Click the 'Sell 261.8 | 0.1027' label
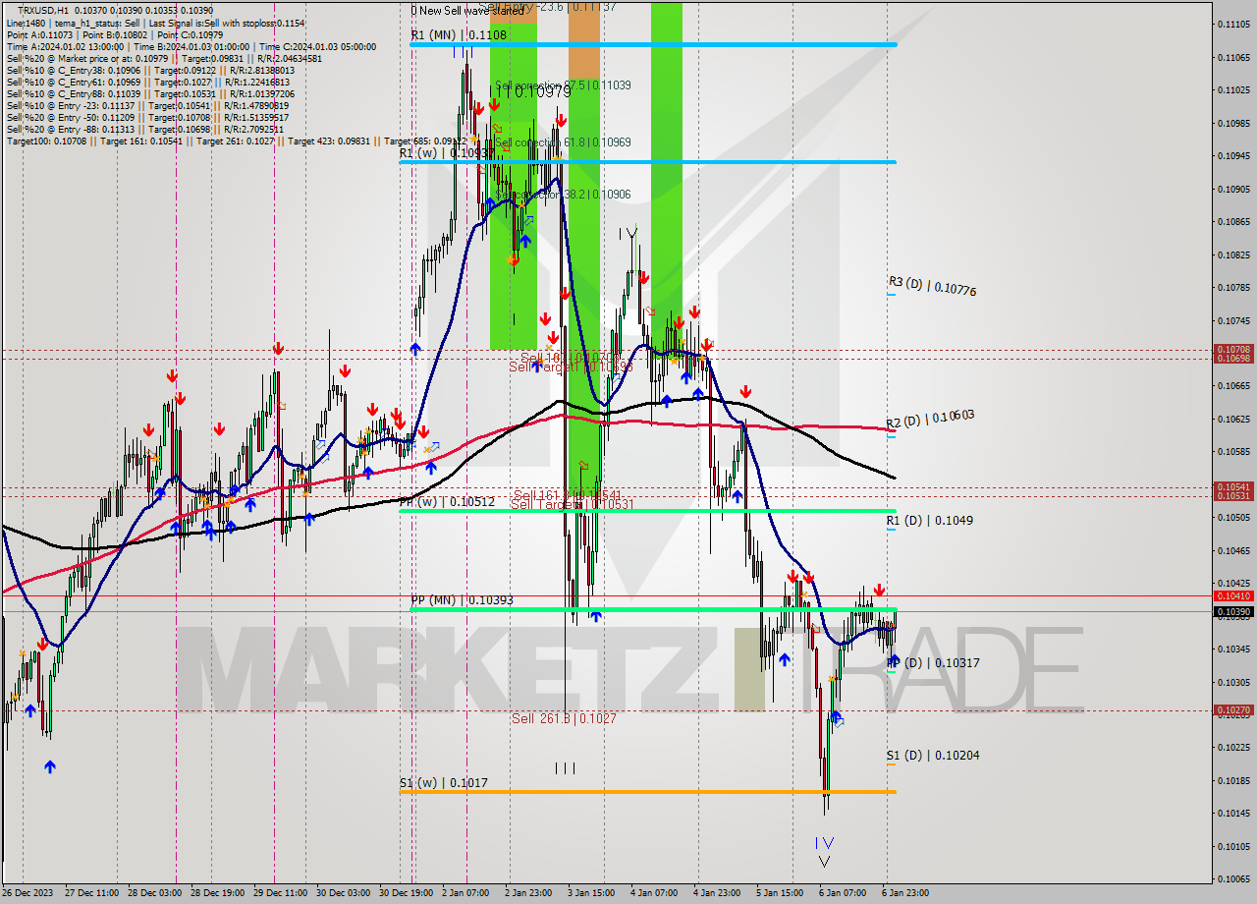This screenshot has width=1257, height=904. click(x=564, y=718)
